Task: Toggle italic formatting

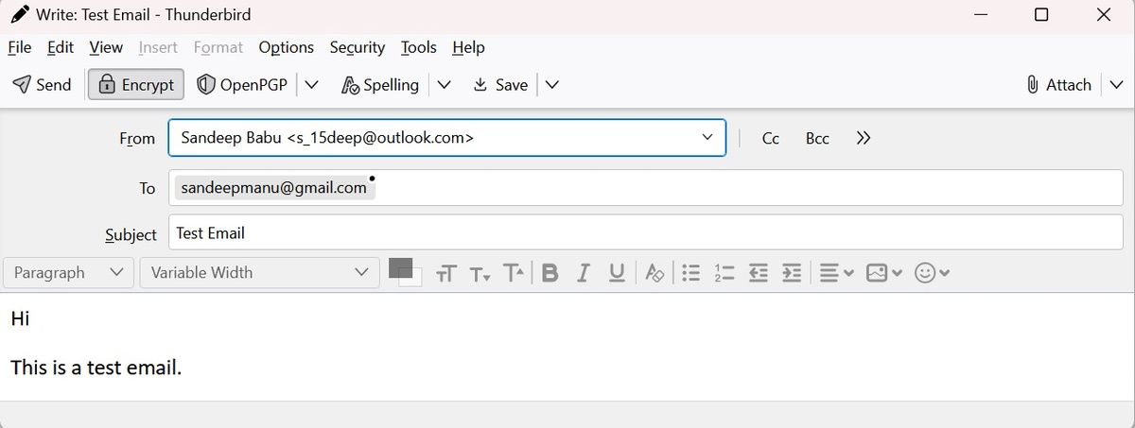Action: pyautogui.click(x=584, y=273)
